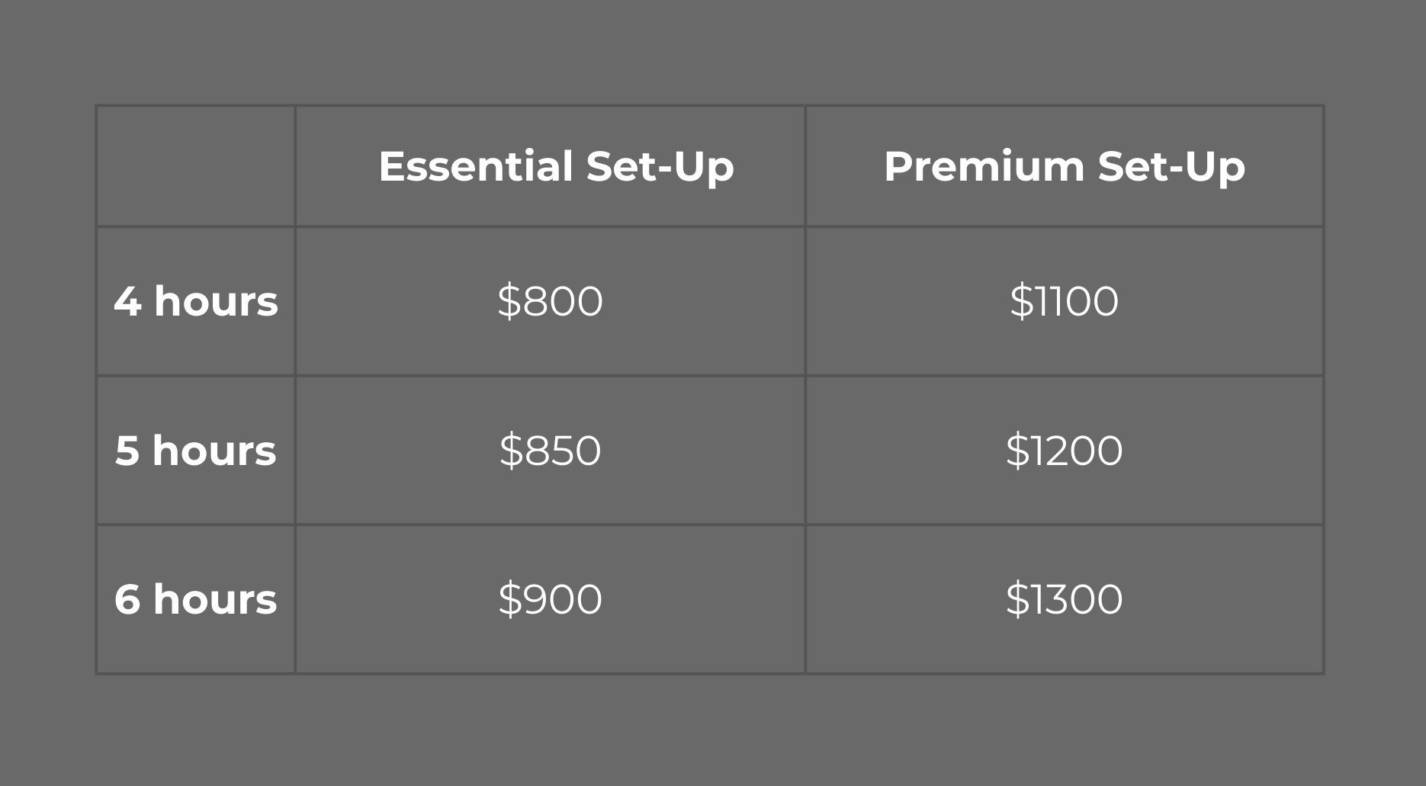Click the $800 price cell
The height and width of the screenshot is (786, 1426).
pos(550,301)
